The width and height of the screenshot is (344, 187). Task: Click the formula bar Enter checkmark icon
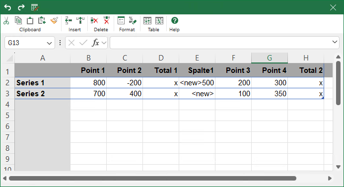click(x=83, y=42)
